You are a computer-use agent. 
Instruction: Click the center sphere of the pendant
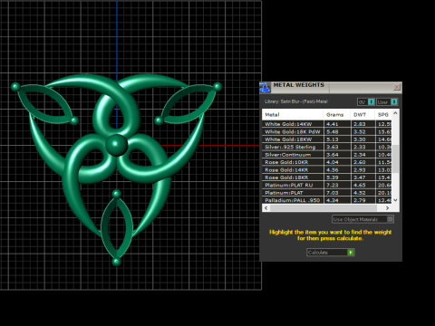pyautogui.click(x=116, y=145)
